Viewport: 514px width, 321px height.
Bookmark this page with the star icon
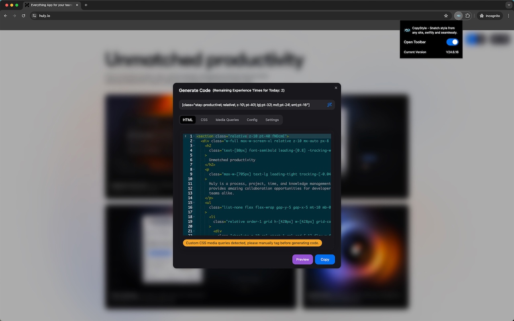(x=446, y=16)
